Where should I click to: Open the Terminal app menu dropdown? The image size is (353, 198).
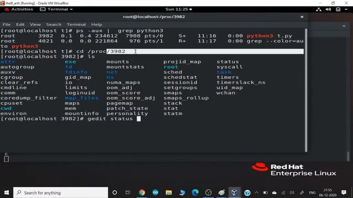tap(56, 9)
